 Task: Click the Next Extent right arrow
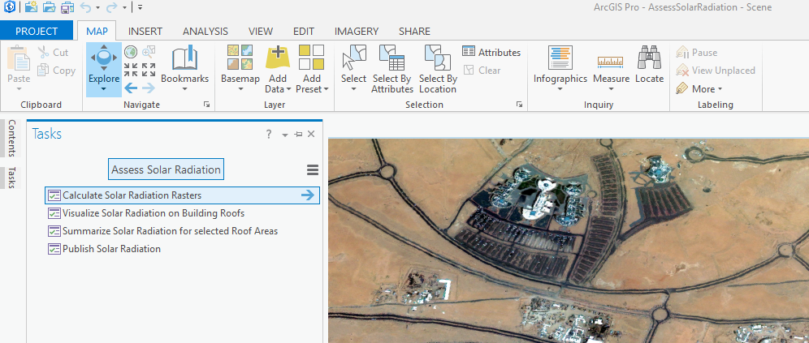tap(149, 88)
